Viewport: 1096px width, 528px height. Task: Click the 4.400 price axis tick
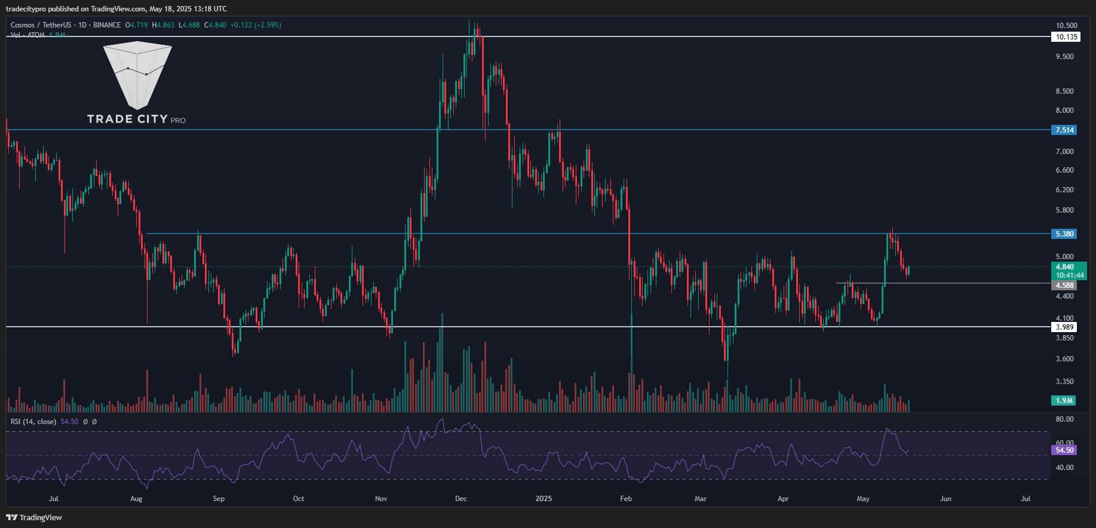(1065, 296)
